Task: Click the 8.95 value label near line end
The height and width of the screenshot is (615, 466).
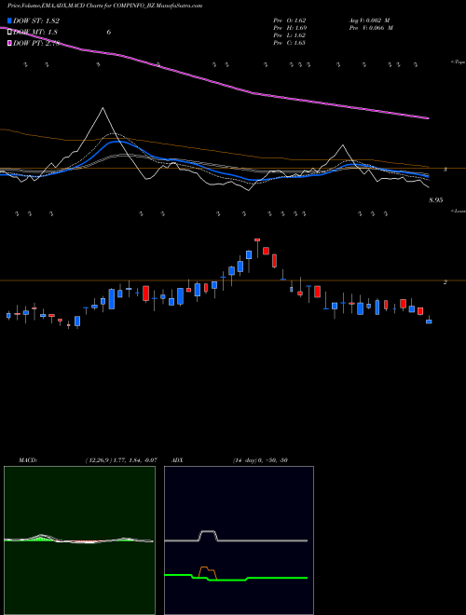Action: [436, 200]
